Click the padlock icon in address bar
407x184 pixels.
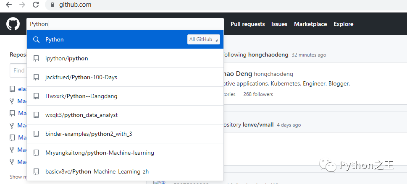pyautogui.click(x=53, y=5)
